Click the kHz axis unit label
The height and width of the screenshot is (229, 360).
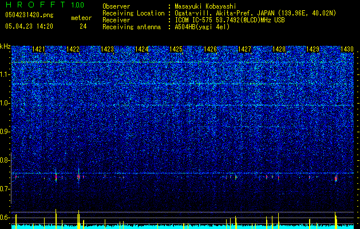(x=5, y=46)
